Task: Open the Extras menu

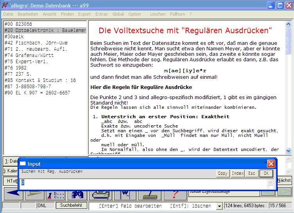Action: point(101,14)
